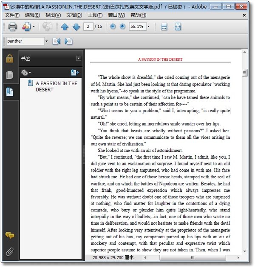Click the Print icon

(x=12, y=27)
